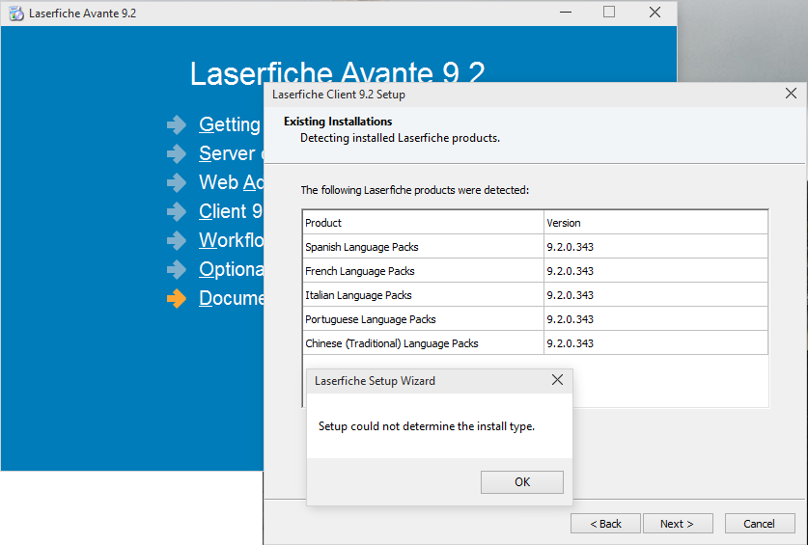Maximize the Laserfiche Avante 9.2 window
Screen dimensions: 808x545
[609, 13]
